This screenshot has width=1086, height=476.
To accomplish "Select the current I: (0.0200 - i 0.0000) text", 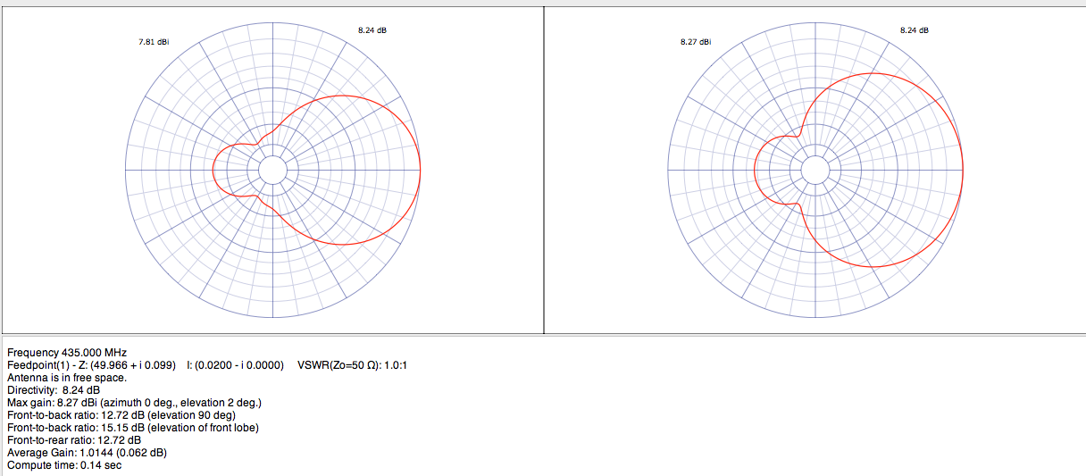I will click(x=236, y=365).
